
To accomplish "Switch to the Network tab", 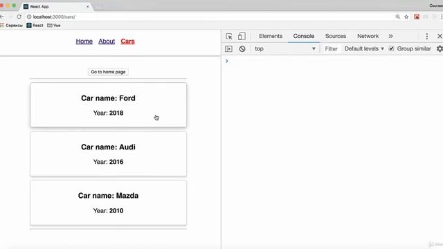I will (x=368, y=36).
